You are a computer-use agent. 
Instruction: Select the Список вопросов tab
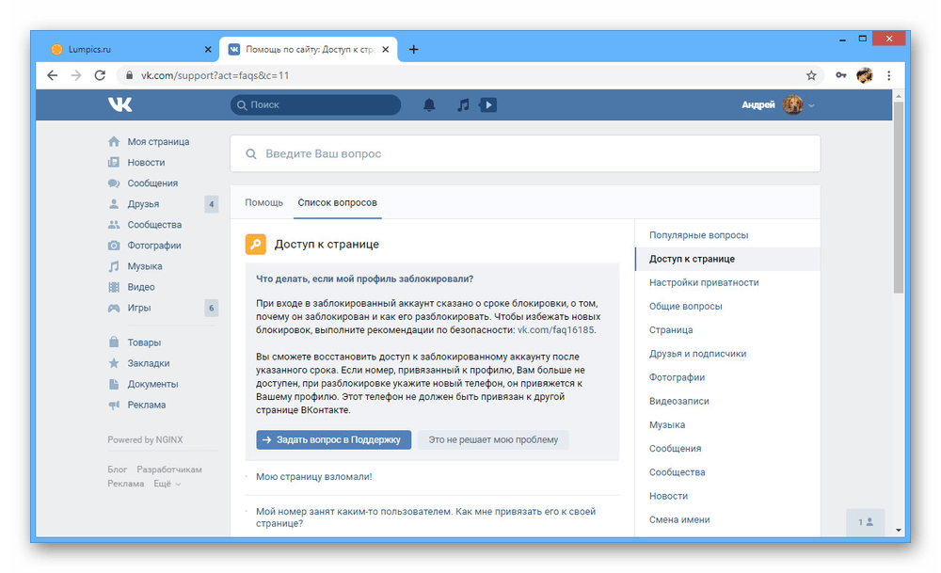[x=337, y=203]
